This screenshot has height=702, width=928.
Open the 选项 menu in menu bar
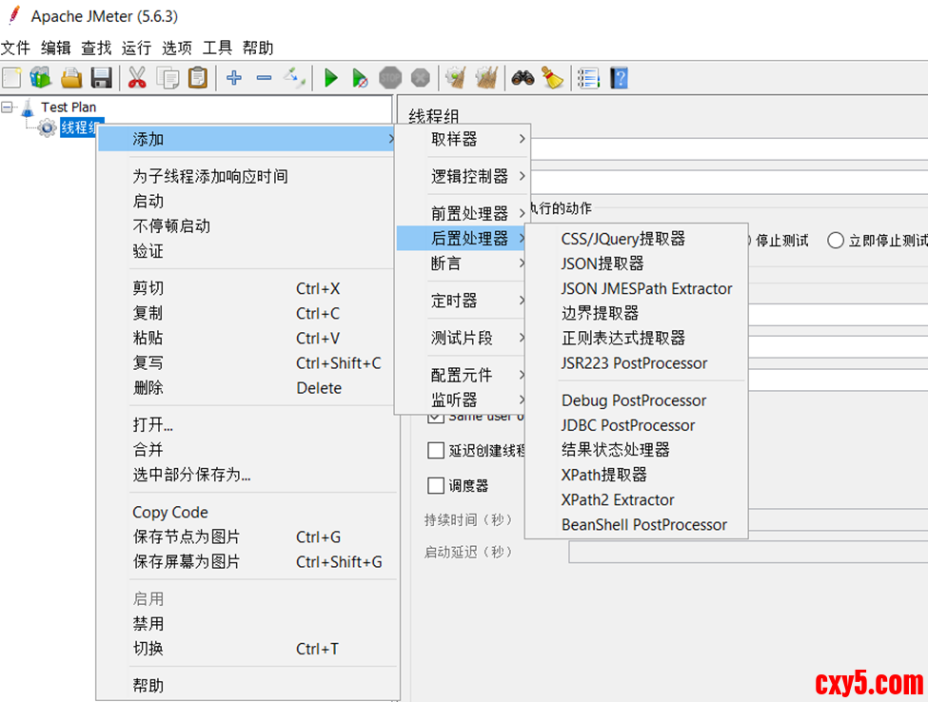pyautogui.click(x=176, y=48)
